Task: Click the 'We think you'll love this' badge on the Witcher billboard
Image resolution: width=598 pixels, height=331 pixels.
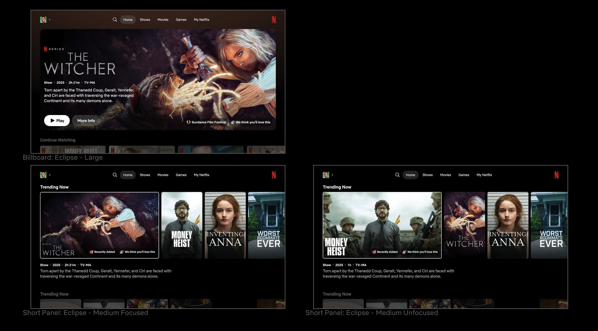Action: tap(251, 122)
